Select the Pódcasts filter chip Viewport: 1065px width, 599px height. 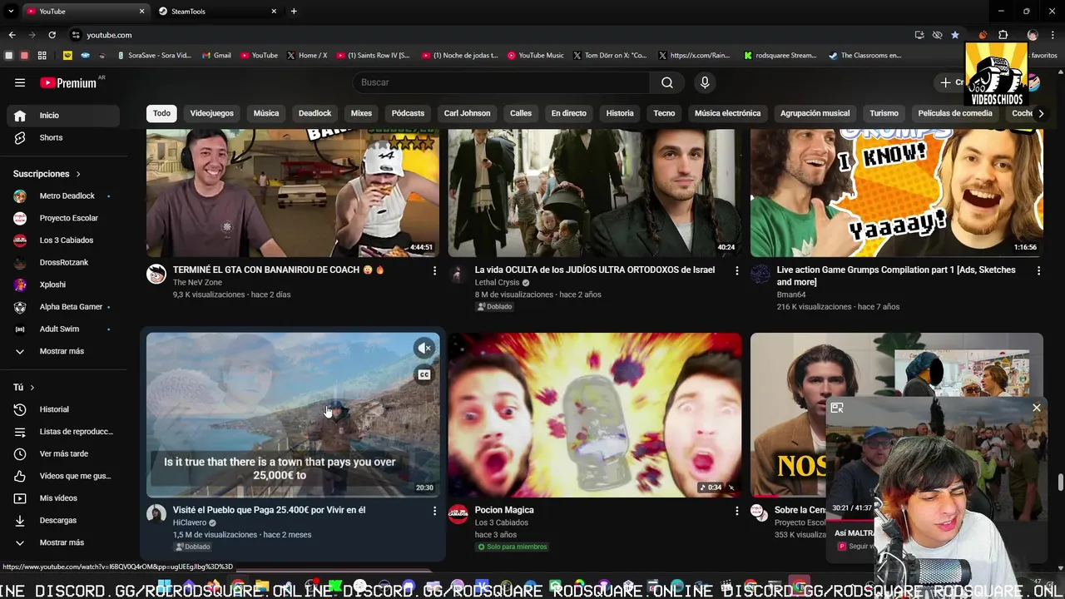pos(408,113)
